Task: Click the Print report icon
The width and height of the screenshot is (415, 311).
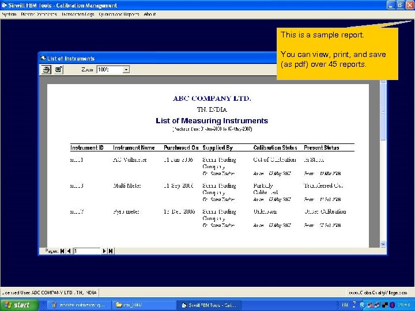Action: click(x=46, y=70)
